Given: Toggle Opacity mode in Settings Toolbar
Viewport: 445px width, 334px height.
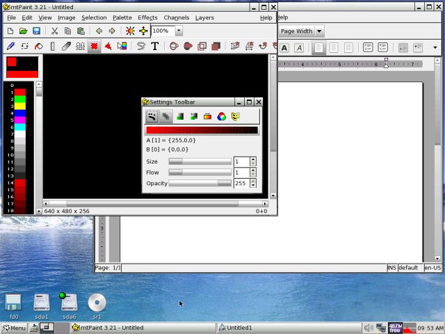Looking at the screenshot, I should tap(165, 116).
